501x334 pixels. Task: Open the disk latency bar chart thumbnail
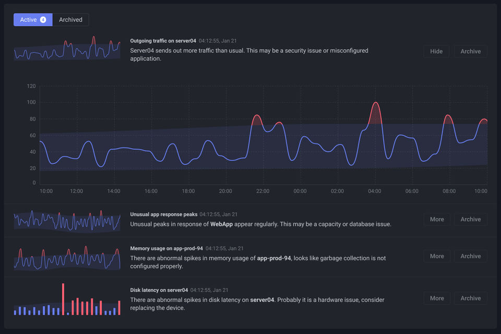coord(67,300)
